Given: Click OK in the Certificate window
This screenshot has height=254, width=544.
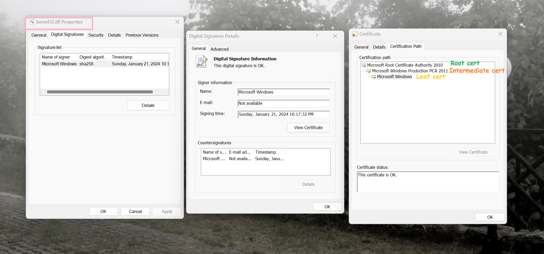Looking at the screenshot, I should click(x=490, y=217).
